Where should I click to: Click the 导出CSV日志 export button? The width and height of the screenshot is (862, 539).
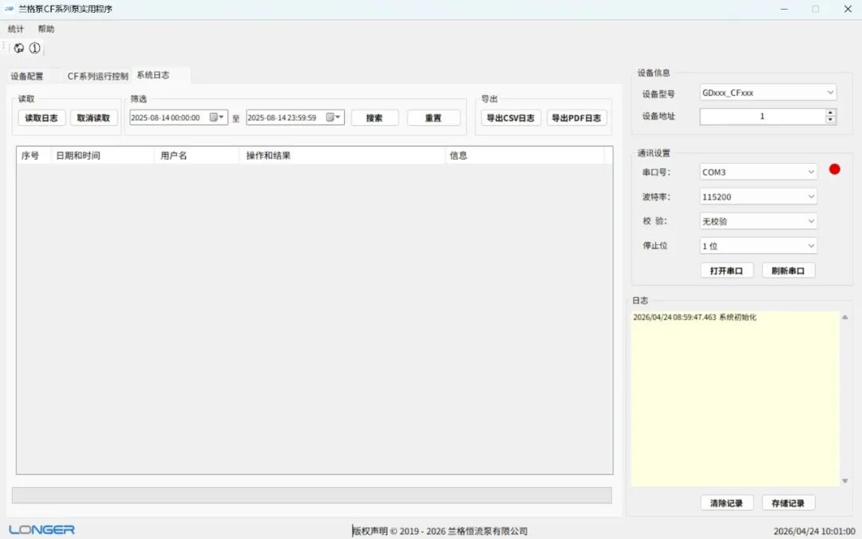510,117
